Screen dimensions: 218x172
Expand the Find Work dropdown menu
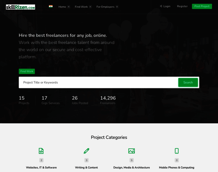(x=83, y=7)
